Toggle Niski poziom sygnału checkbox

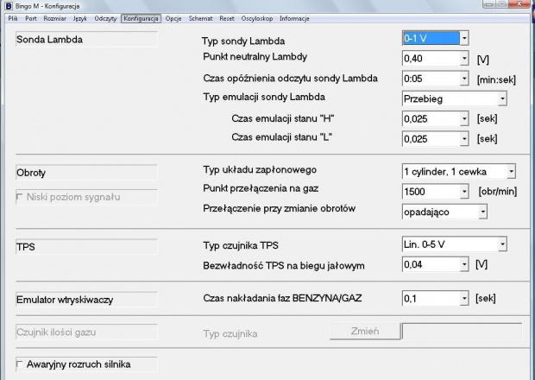click(x=22, y=197)
